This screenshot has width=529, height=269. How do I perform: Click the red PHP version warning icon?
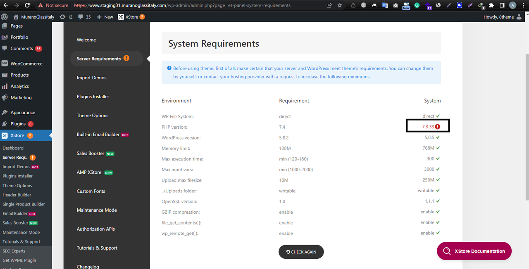(x=438, y=127)
